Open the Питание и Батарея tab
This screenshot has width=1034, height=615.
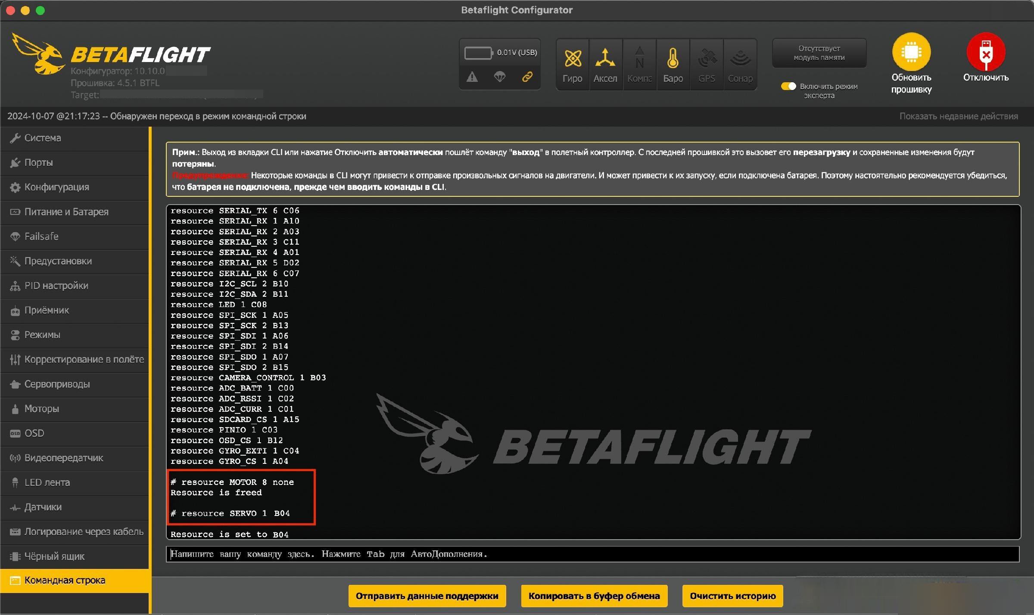75,211
